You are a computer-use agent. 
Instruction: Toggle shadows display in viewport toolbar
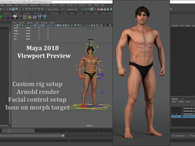(71, 25)
